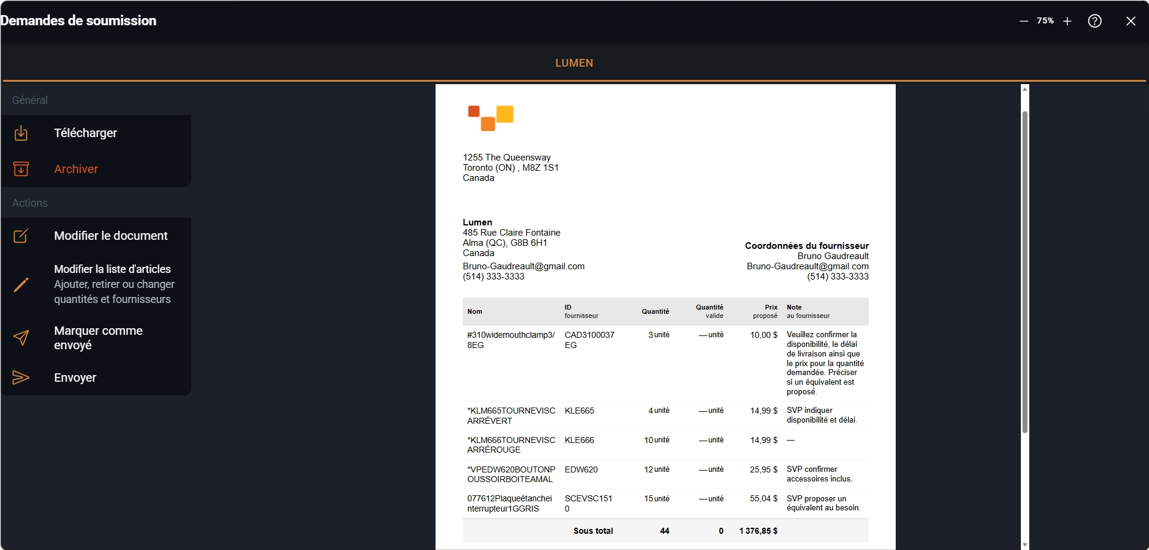Image resolution: width=1149 pixels, height=550 pixels.
Task: Click supplier ID 'KLE665'
Action: point(579,411)
